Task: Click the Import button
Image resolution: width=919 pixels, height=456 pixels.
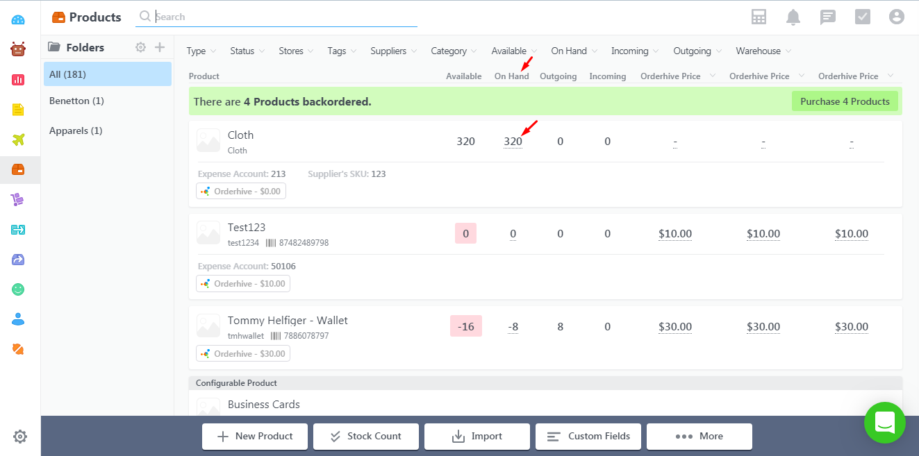Action: (x=477, y=437)
